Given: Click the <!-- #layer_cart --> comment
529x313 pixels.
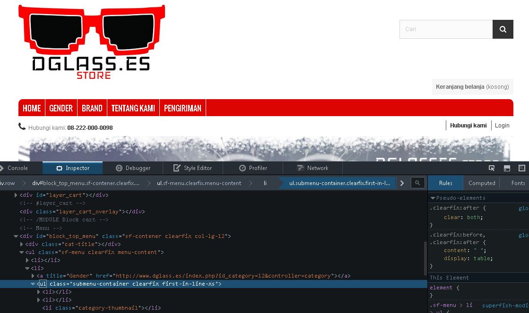Looking at the screenshot, I should [x=52, y=203].
